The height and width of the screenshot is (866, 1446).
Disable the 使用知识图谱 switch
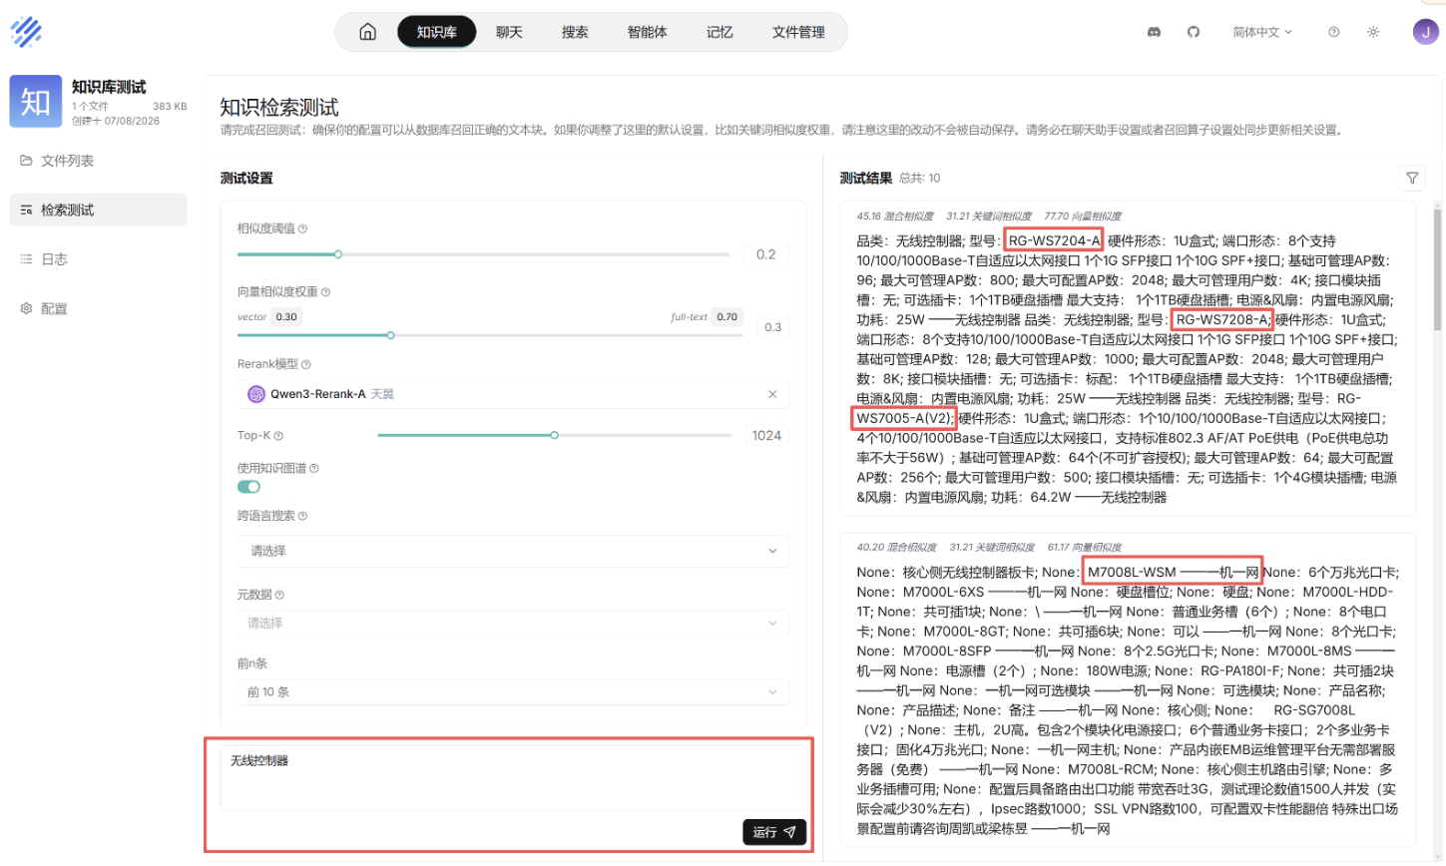coord(248,487)
